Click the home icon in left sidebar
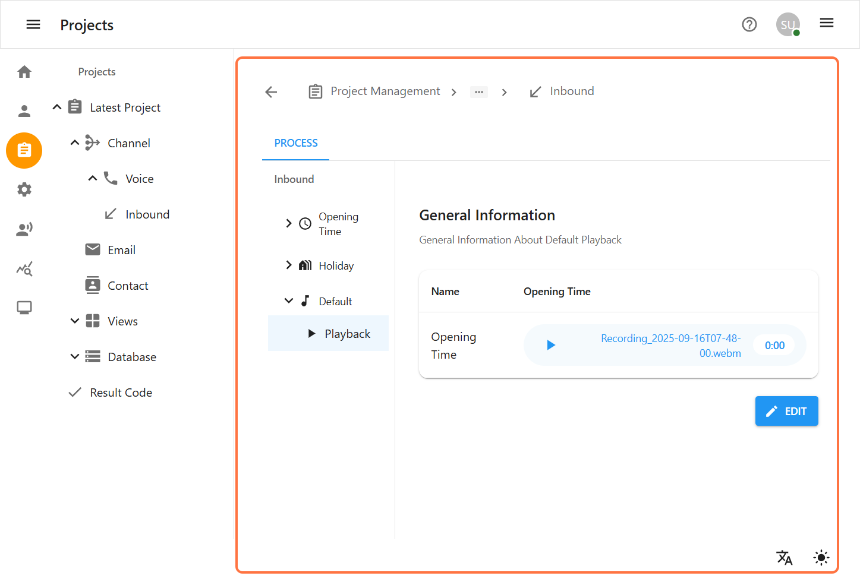 tap(24, 72)
